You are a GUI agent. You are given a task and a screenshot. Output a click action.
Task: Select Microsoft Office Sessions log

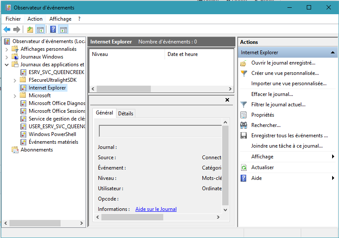(57, 111)
